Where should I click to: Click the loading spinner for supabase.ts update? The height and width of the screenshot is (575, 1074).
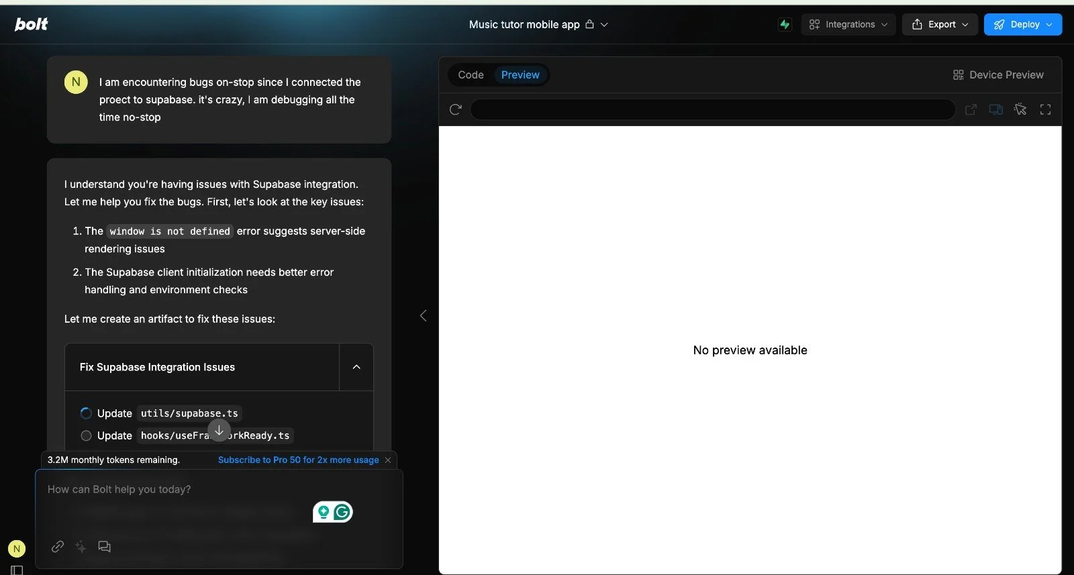(x=86, y=413)
